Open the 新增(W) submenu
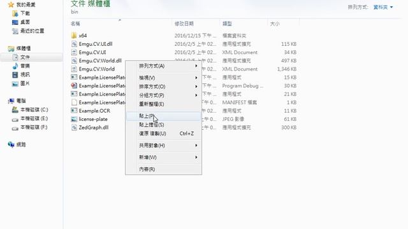Viewport: 408px width, 229px height. click(163, 157)
